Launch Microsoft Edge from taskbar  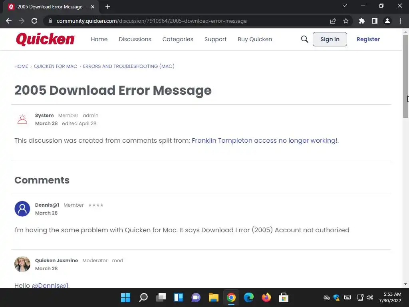(248, 297)
